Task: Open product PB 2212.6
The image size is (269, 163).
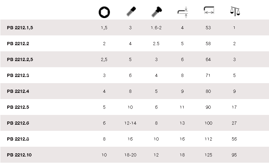Action: [x=18, y=123]
